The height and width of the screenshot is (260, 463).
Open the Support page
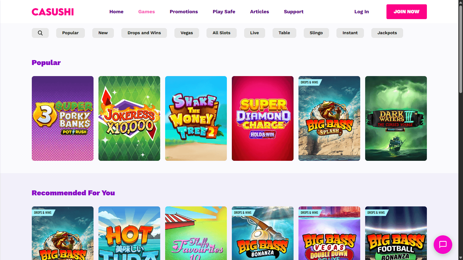click(294, 12)
